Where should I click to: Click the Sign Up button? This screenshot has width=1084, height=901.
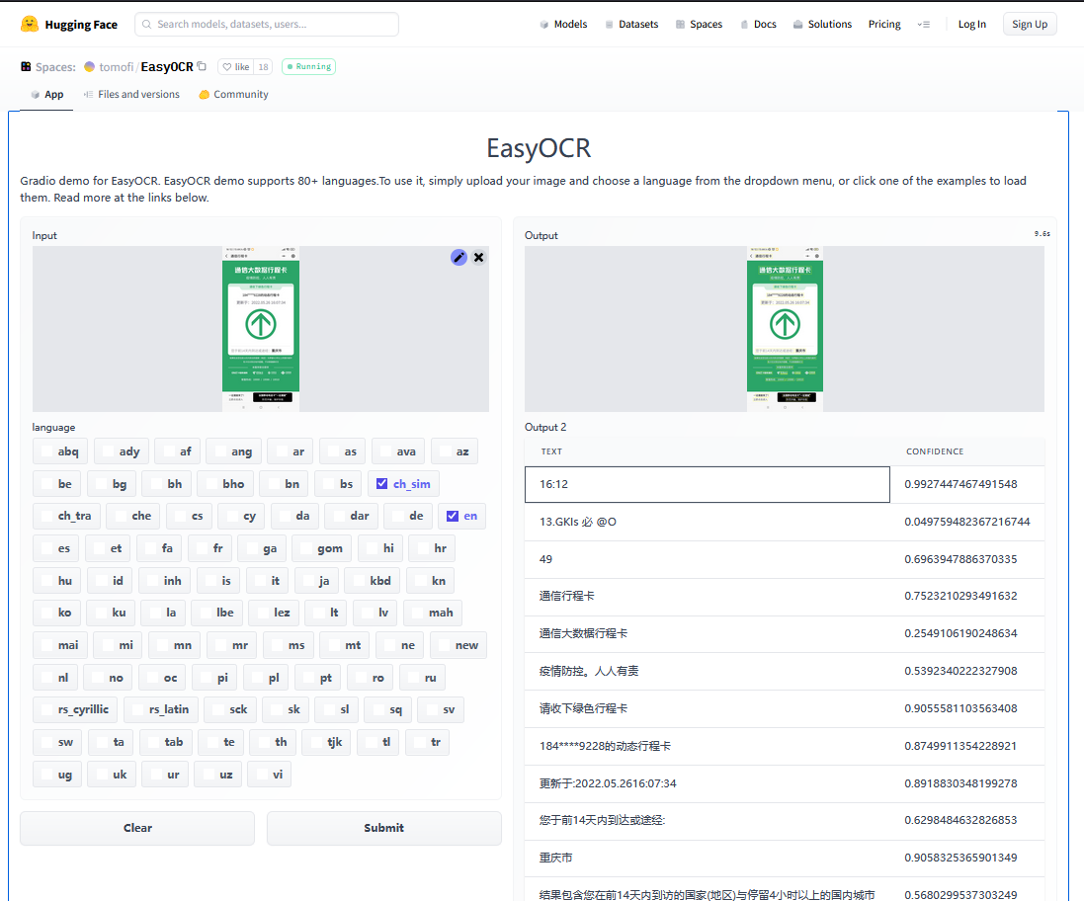point(1030,24)
